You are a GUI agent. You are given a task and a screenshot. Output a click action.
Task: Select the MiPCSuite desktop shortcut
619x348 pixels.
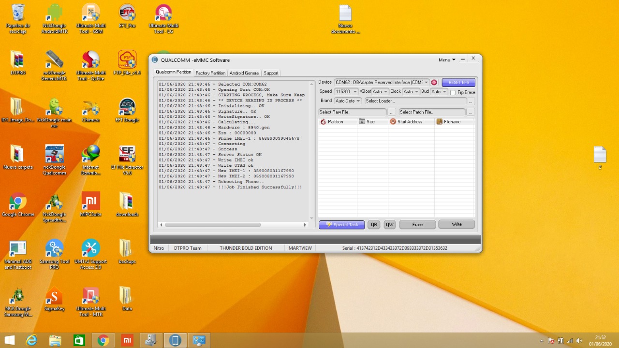point(91,205)
